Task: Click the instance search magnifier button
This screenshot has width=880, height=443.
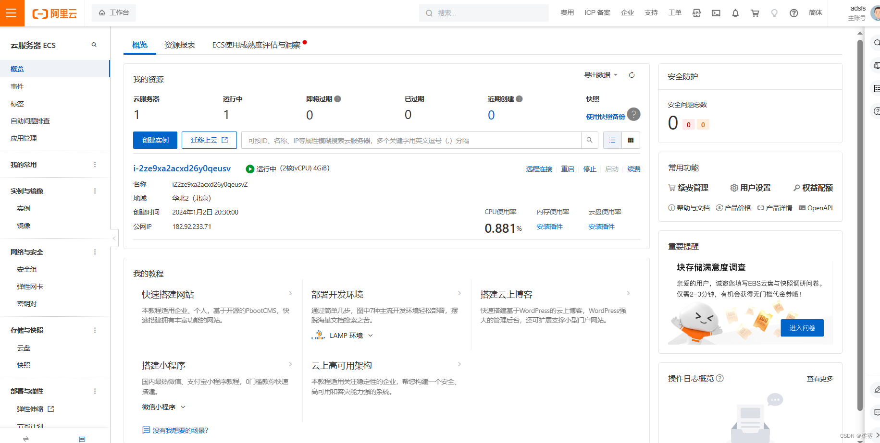Action: tap(590, 140)
